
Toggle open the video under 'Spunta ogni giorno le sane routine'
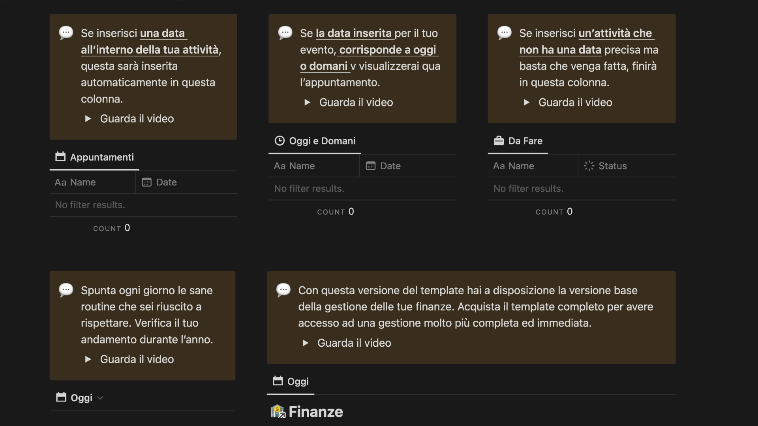88,359
